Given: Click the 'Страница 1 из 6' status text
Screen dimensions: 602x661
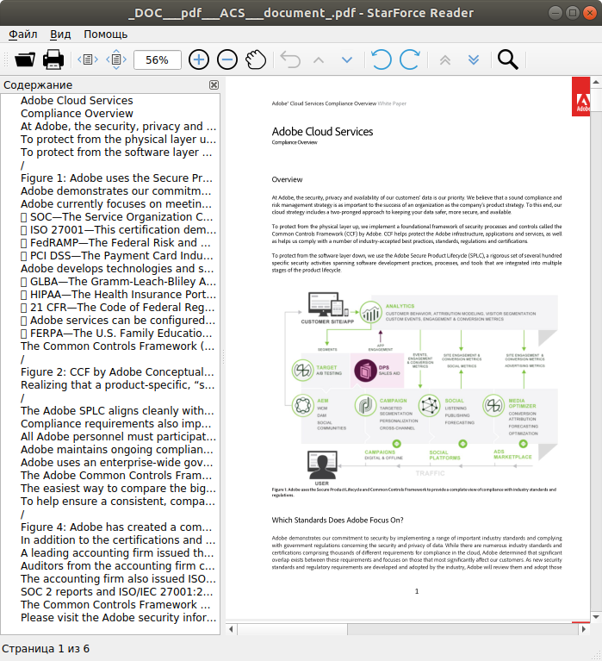Looking at the screenshot, I should pyautogui.click(x=46, y=649).
